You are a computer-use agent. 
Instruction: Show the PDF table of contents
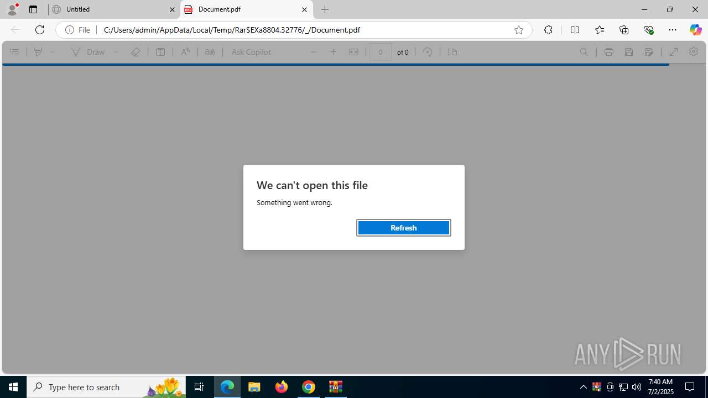coord(14,52)
